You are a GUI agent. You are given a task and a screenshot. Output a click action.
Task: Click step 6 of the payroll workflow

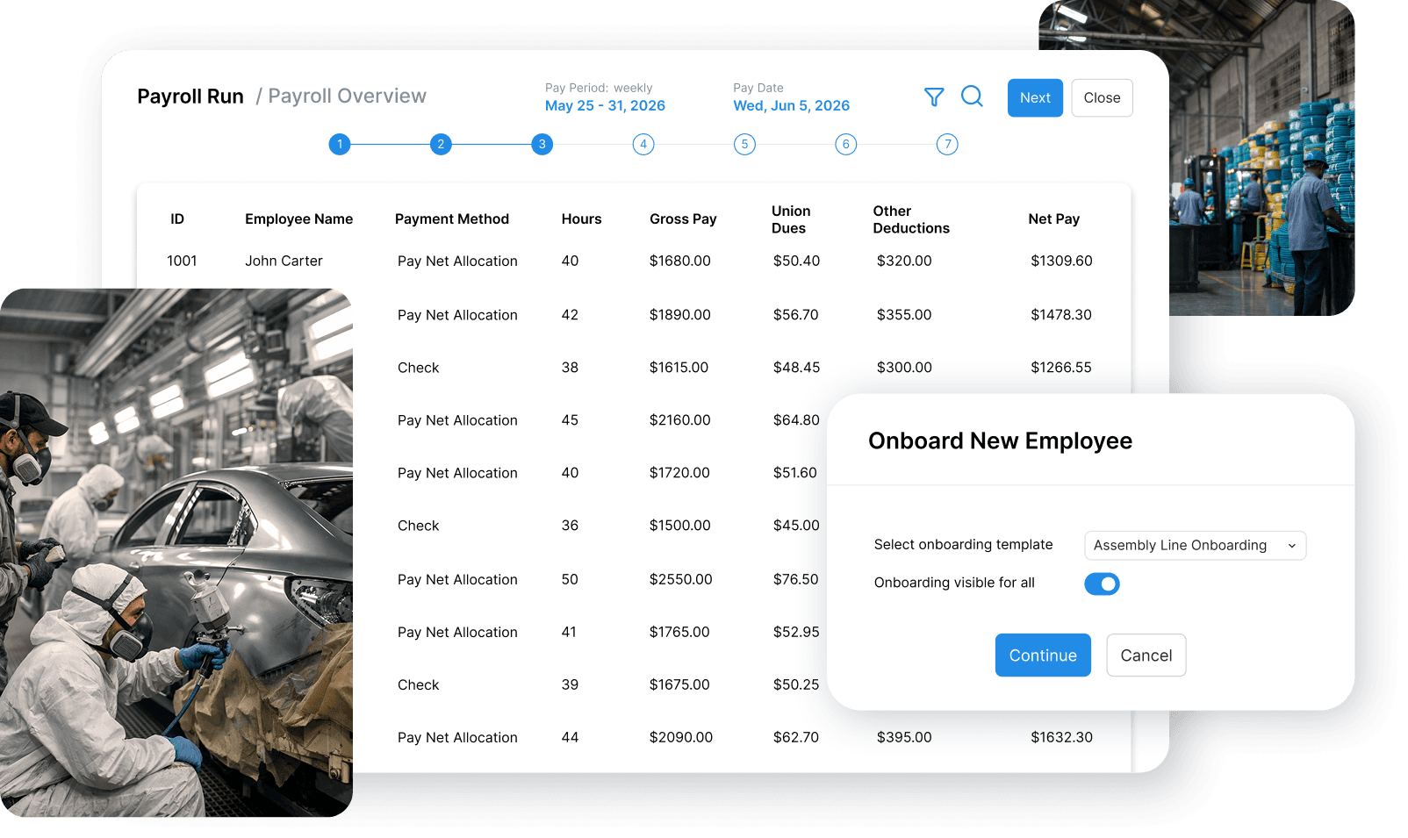(845, 144)
